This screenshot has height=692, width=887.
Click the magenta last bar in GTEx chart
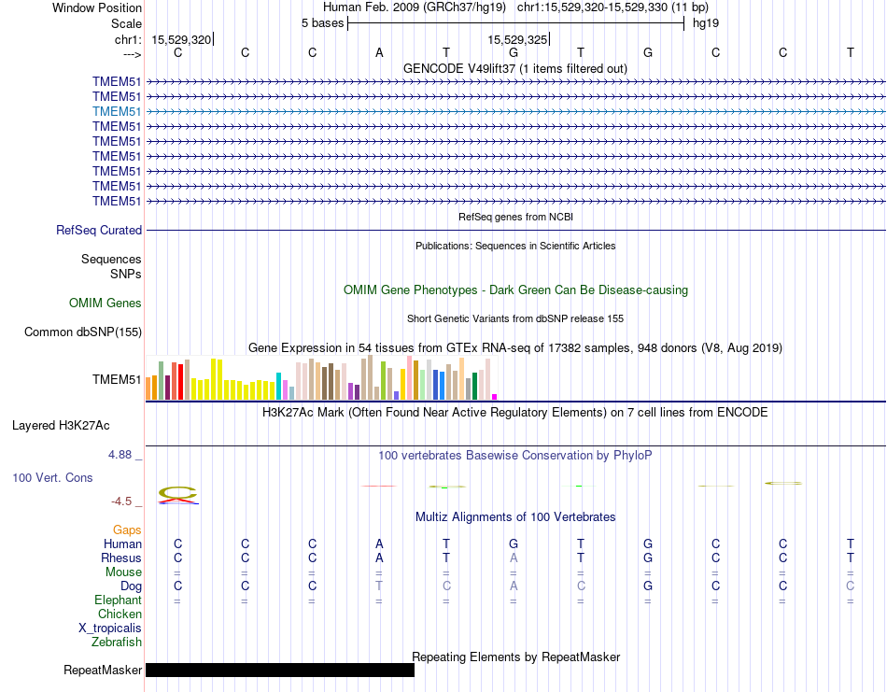coord(495,397)
